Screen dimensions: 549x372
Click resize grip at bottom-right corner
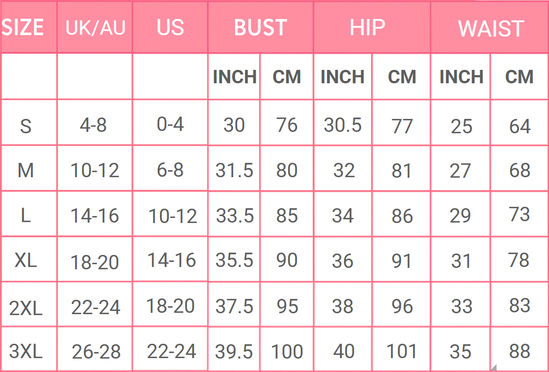(493, 368)
